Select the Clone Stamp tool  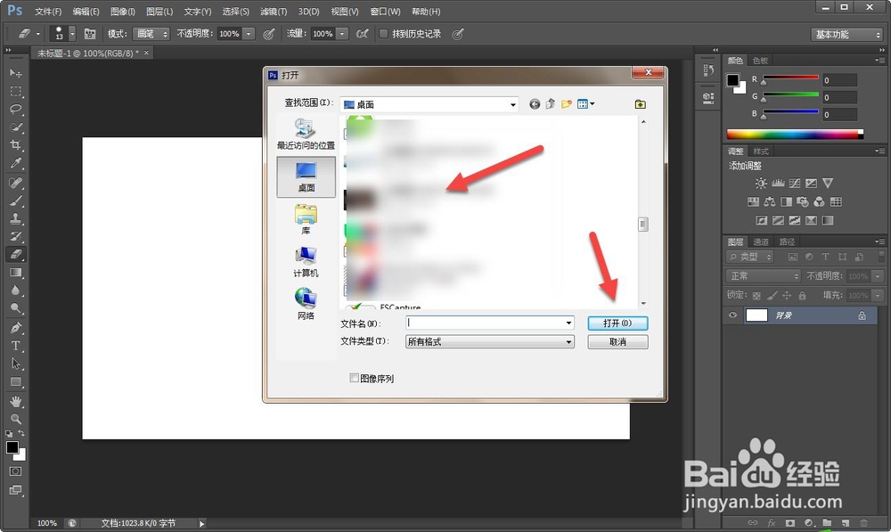click(x=15, y=218)
